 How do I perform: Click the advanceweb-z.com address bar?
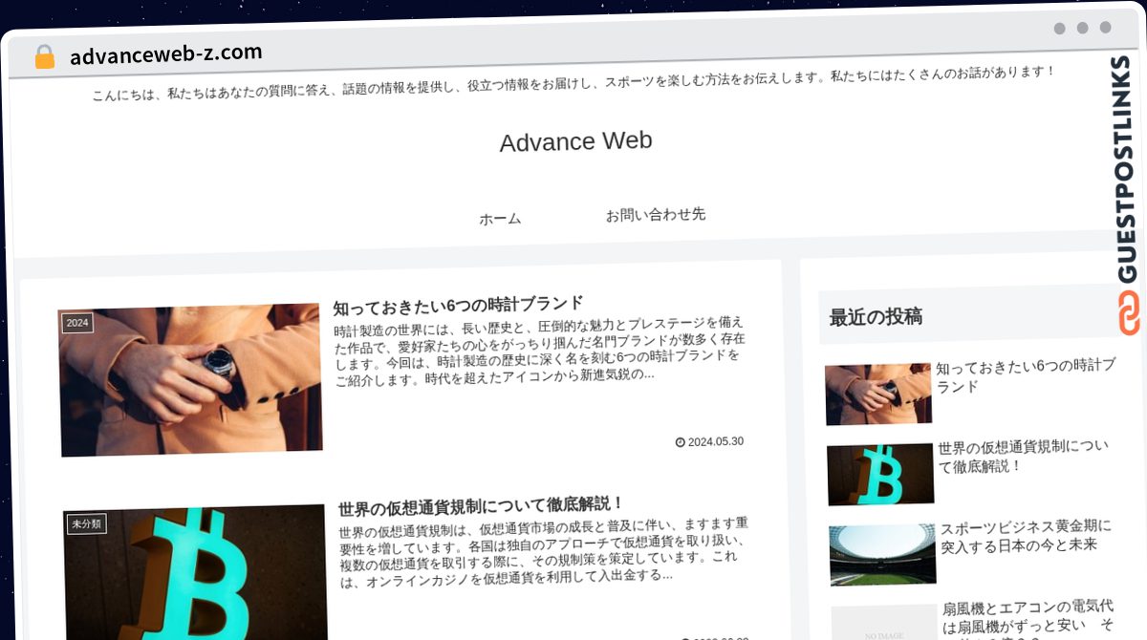(x=166, y=54)
